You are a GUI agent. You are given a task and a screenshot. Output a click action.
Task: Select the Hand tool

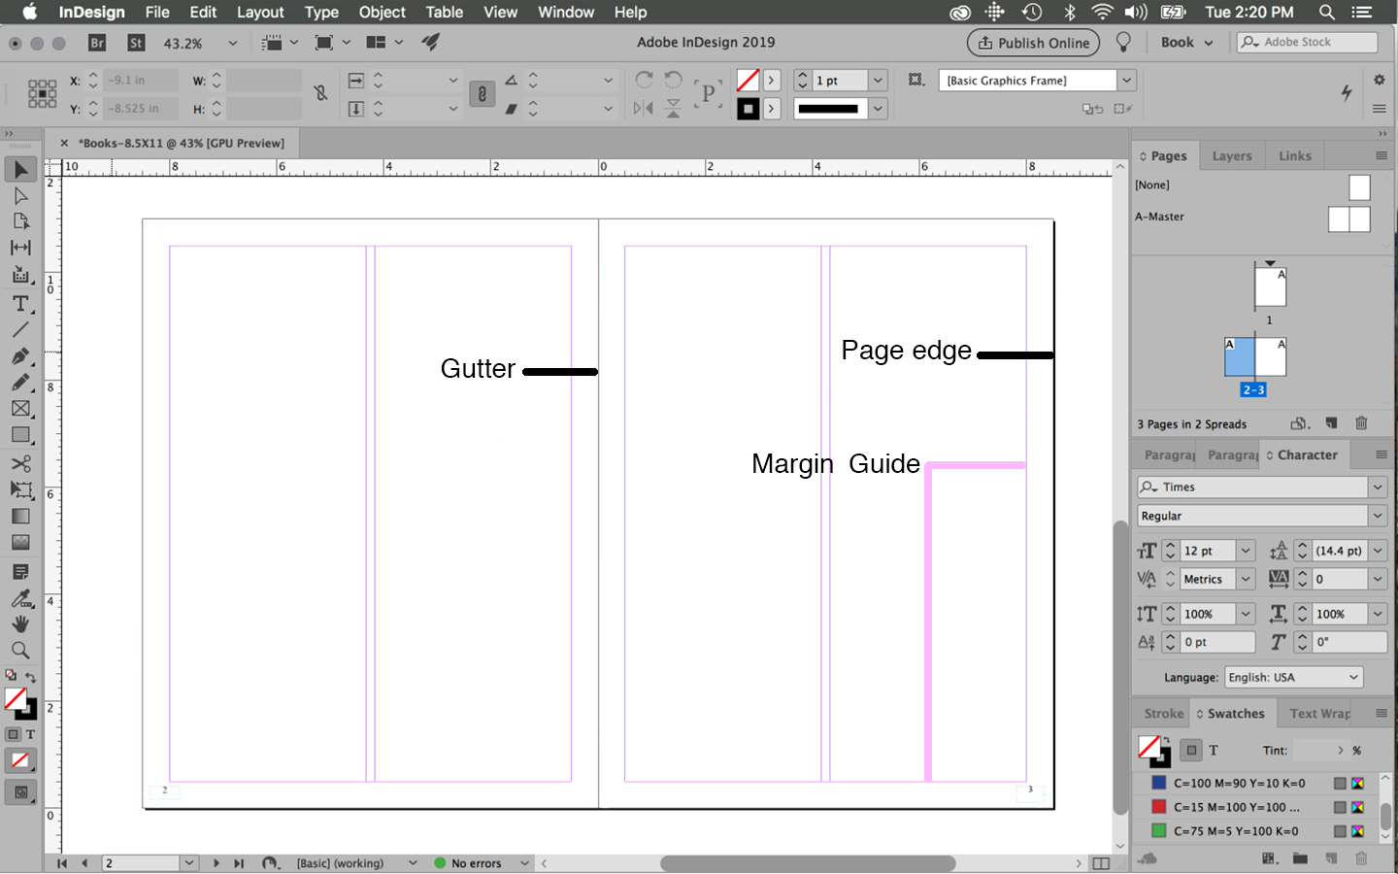click(x=20, y=624)
